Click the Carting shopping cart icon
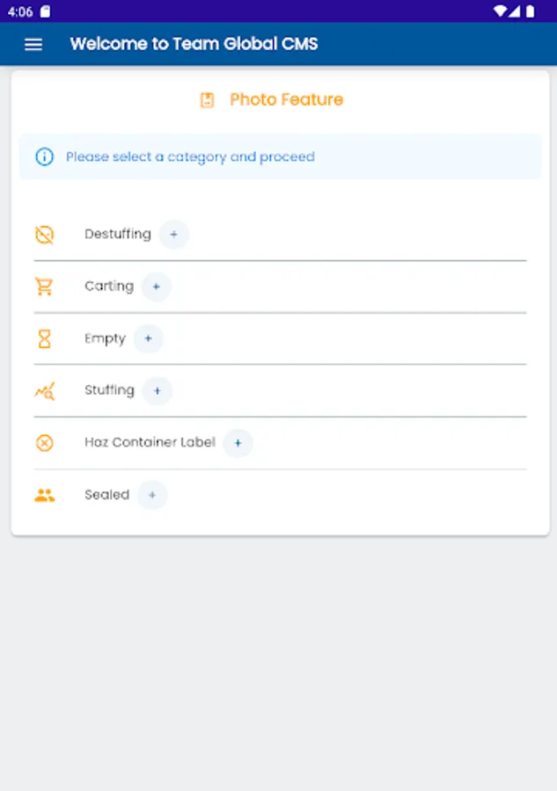Image resolution: width=557 pixels, height=791 pixels. coord(44,287)
